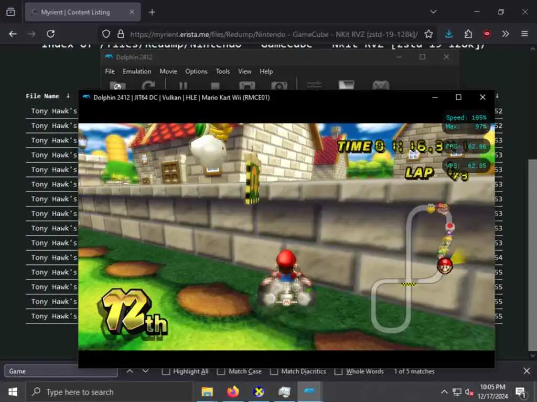
Task: Open Help menu in Dolphin
Action: point(266,71)
